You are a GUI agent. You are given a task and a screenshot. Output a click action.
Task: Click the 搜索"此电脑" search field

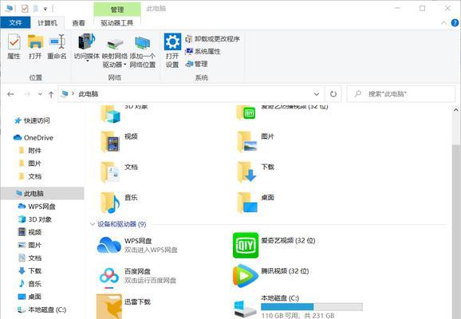[x=401, y=94]
